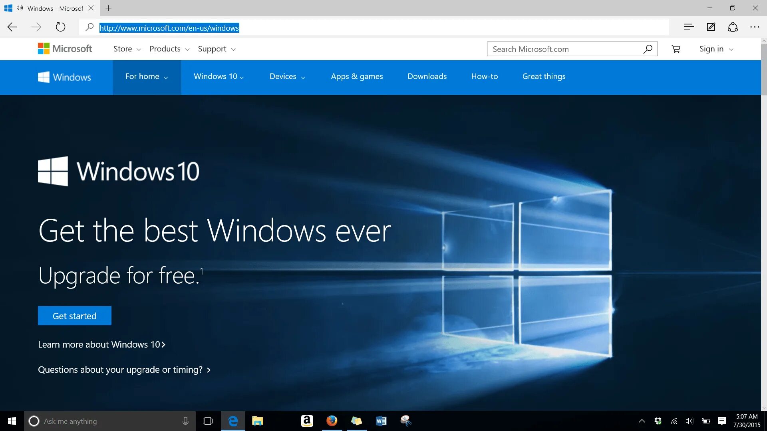Screen dimensions: 767x431
Task: Open the More actions ellipsis menu
Action: pos(755,27)
